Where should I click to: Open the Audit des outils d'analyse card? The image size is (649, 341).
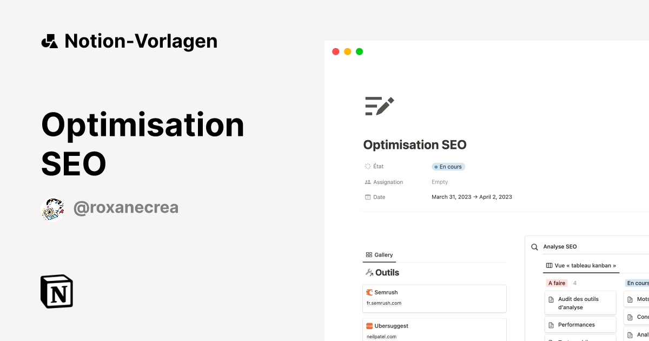(580, 303)
